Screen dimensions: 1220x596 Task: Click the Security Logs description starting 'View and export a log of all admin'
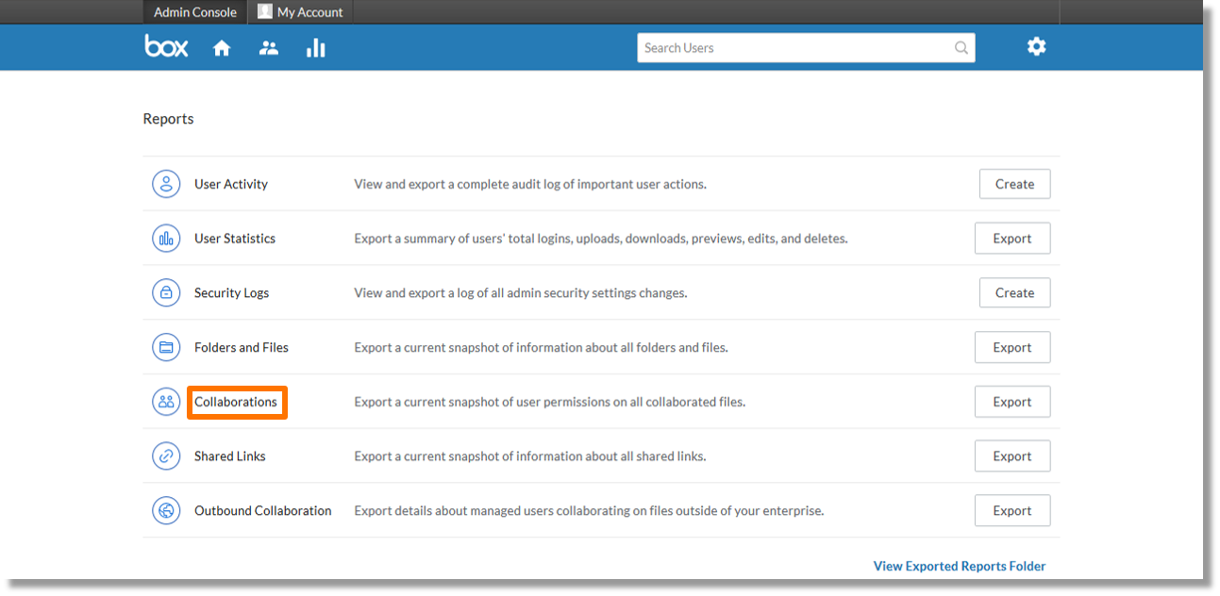(521, 293)
